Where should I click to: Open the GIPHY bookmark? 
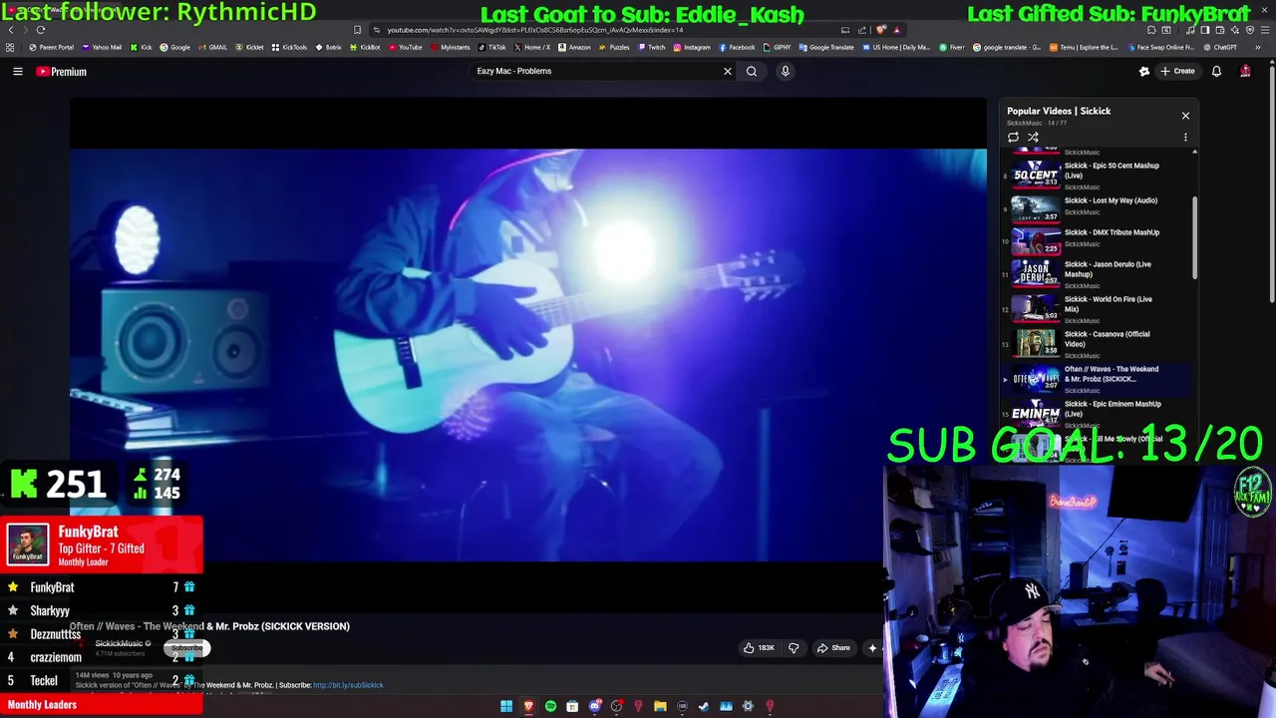coord(777,47)
